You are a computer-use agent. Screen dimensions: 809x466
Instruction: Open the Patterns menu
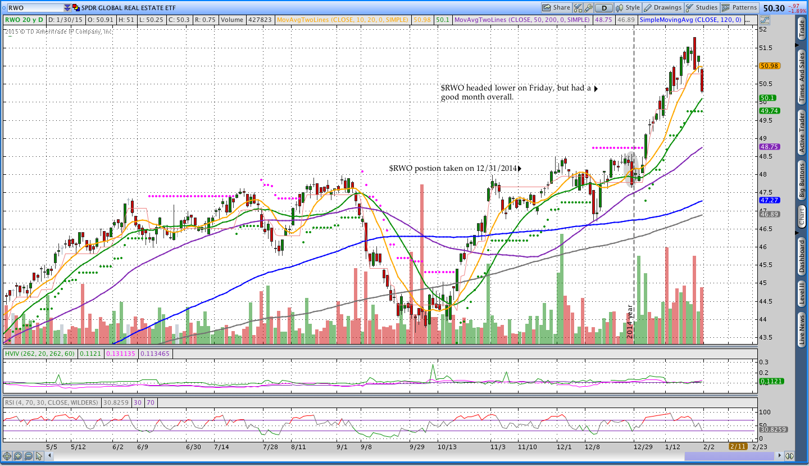point(739,8)
